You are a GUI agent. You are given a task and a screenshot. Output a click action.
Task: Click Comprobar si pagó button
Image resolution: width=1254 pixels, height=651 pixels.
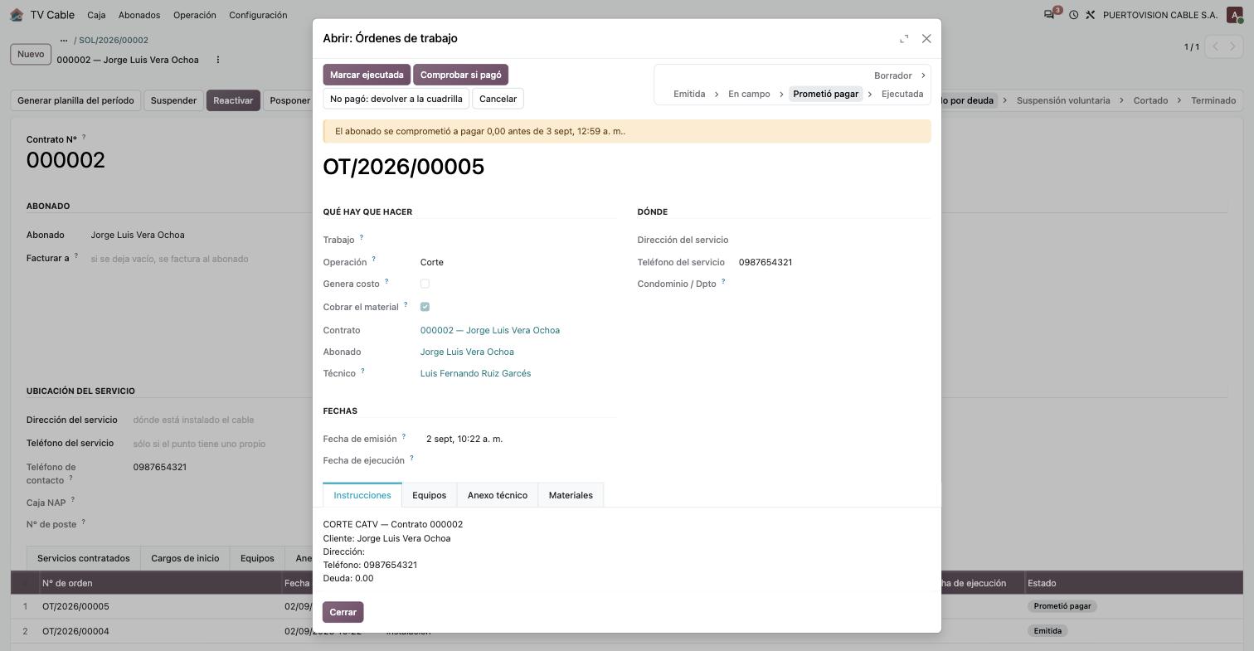pos(460,75)
